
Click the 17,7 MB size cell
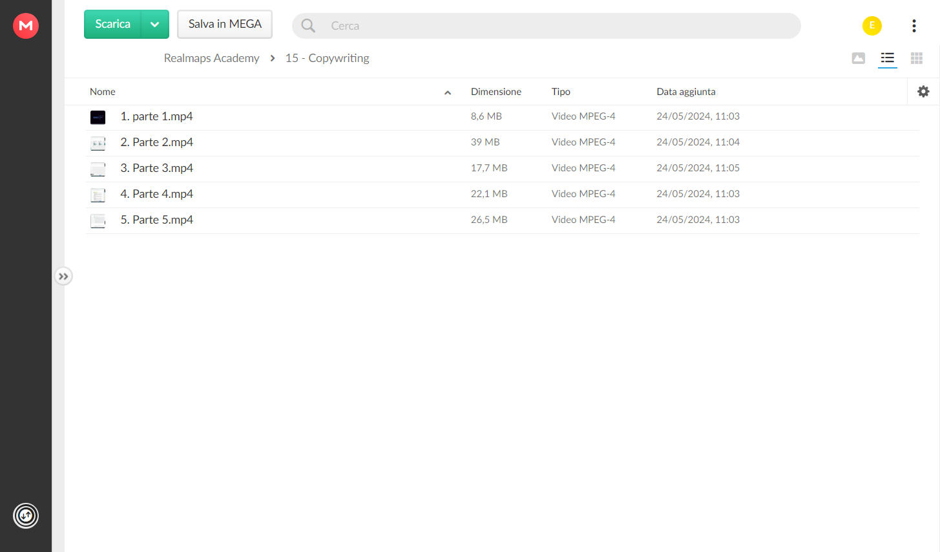coord(489,168)
